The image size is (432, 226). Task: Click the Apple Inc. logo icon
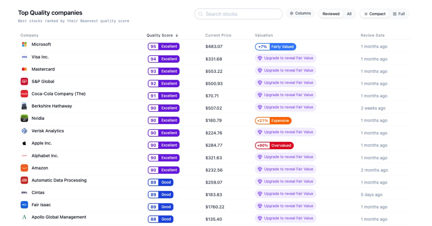[24, 143]
